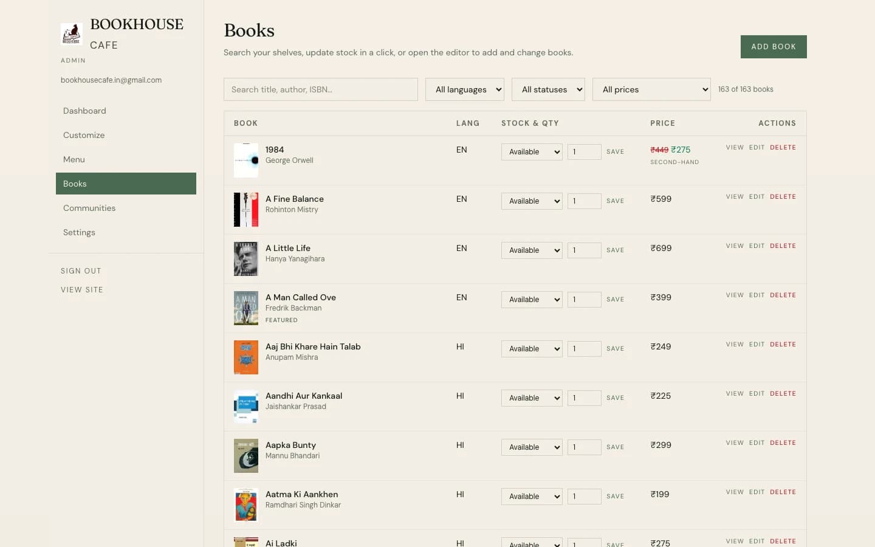This screenshot has width=875, height=547.
Task: Edit Aaj Bhi Khare Hain Talab entry
Action: (757, 345)
